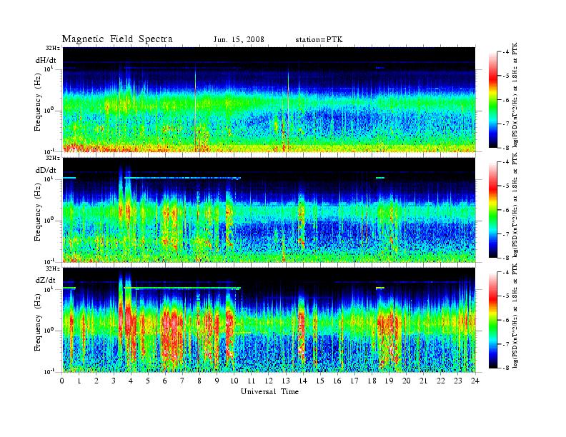The image size is (566, 437).
Task: Click the "32Hz" tick of dZ/dt panel
Action: pyautogui.click(x=53, y=268)
